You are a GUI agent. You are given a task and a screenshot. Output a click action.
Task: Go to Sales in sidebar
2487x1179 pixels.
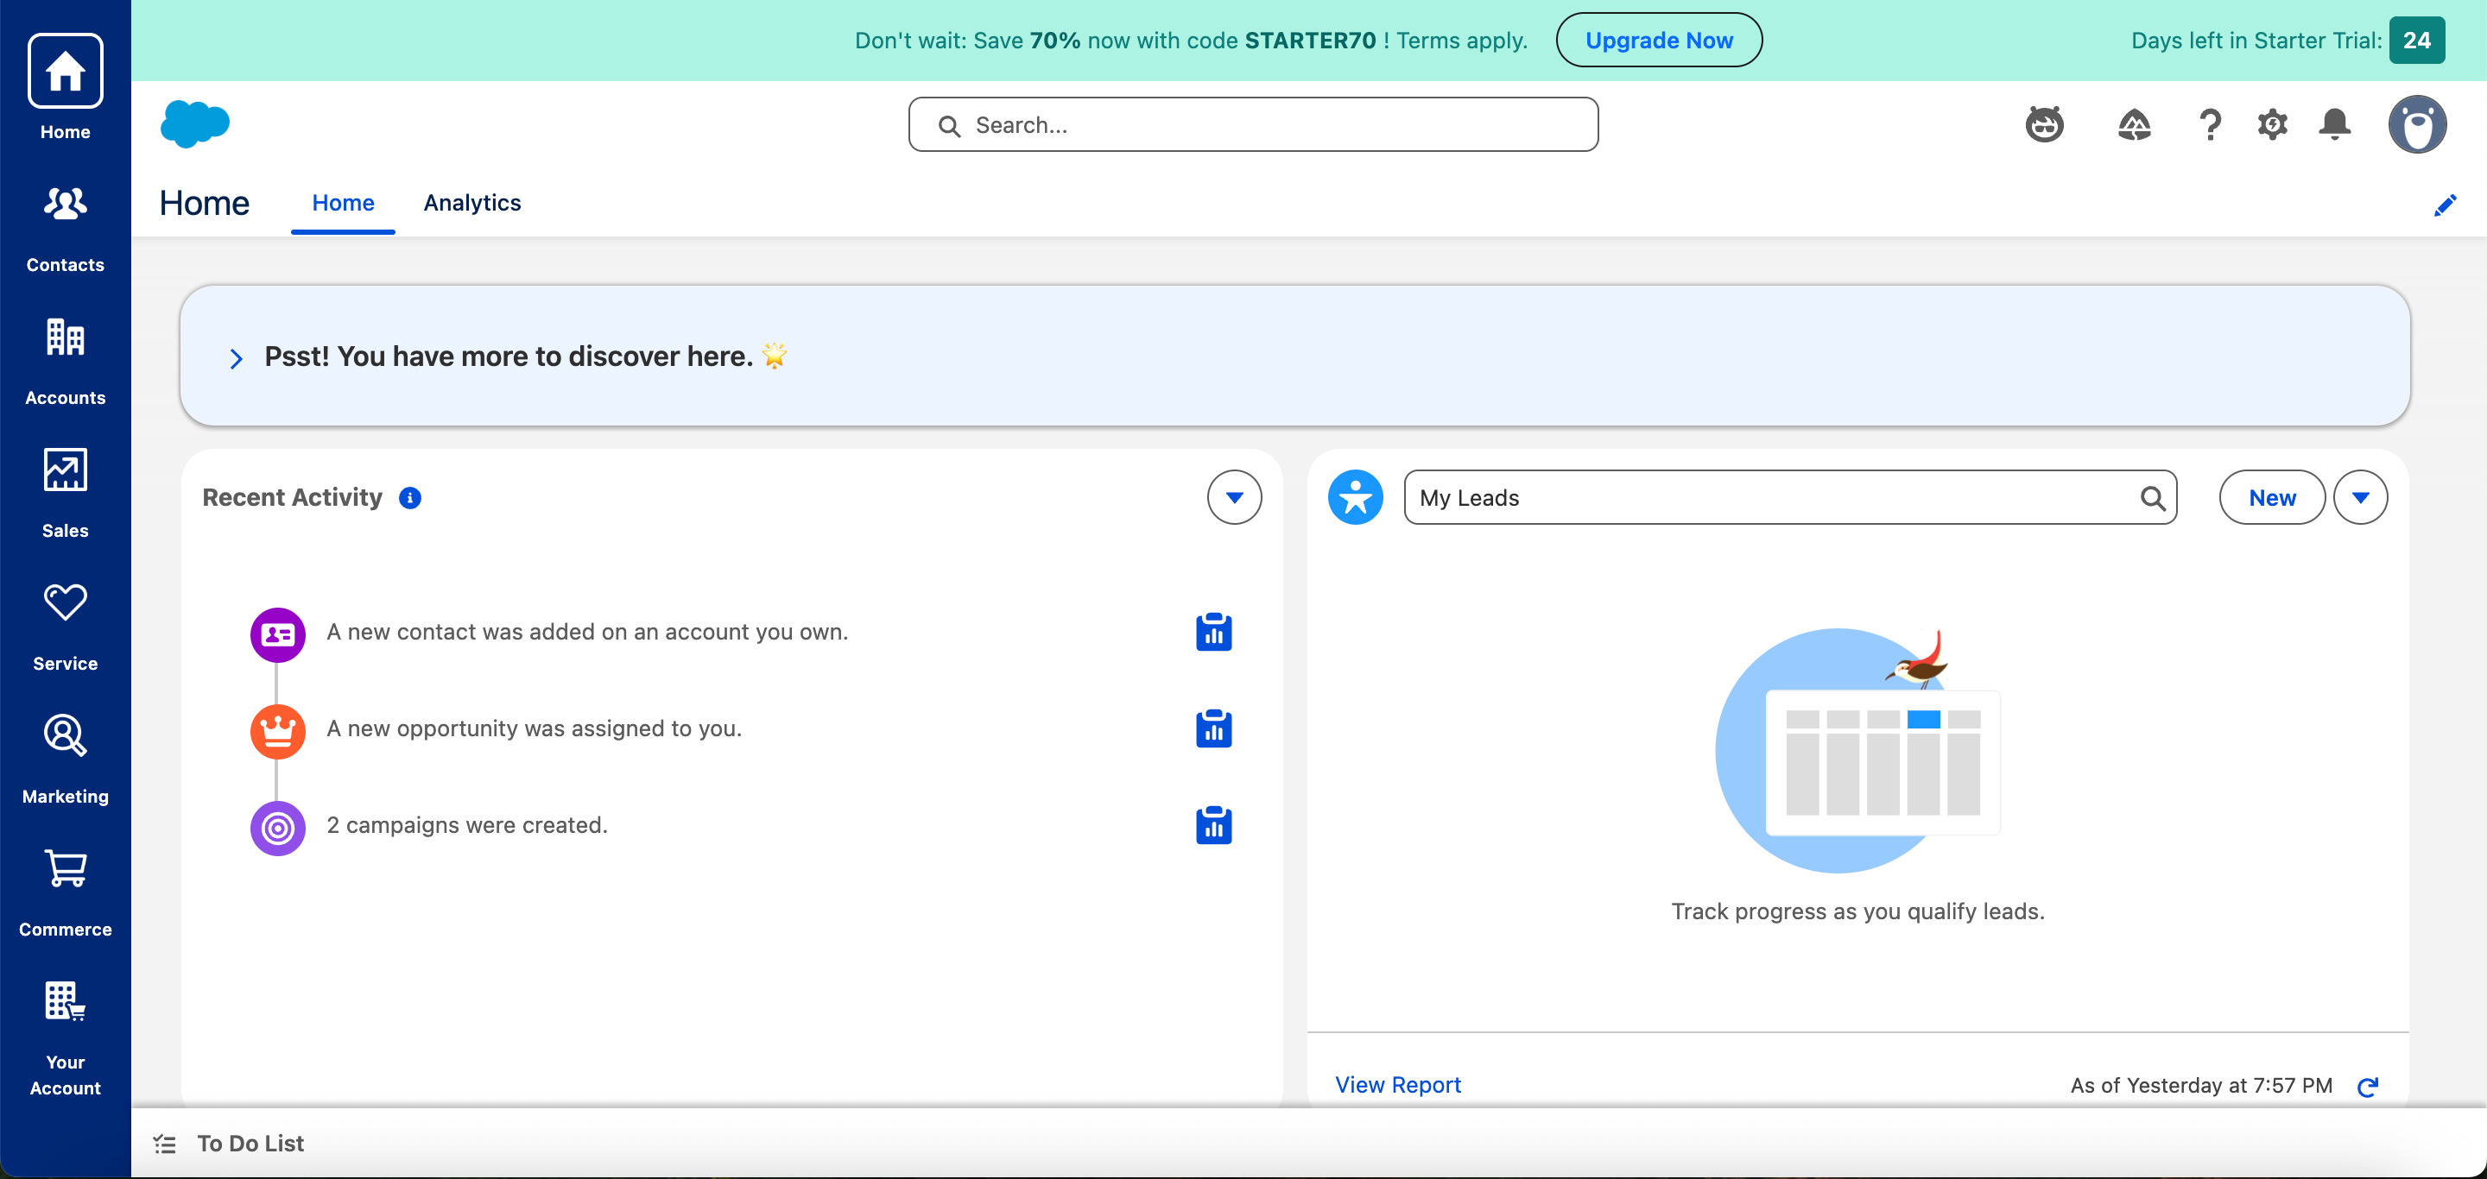65,494
